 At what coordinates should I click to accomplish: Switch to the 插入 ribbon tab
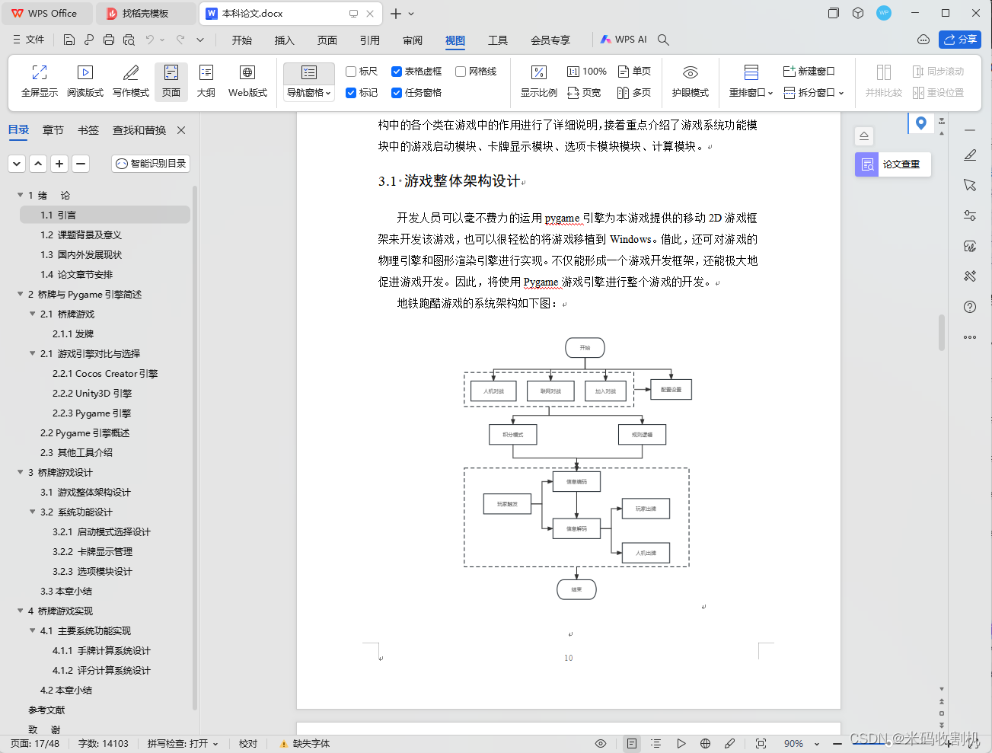tap(284, 40)
